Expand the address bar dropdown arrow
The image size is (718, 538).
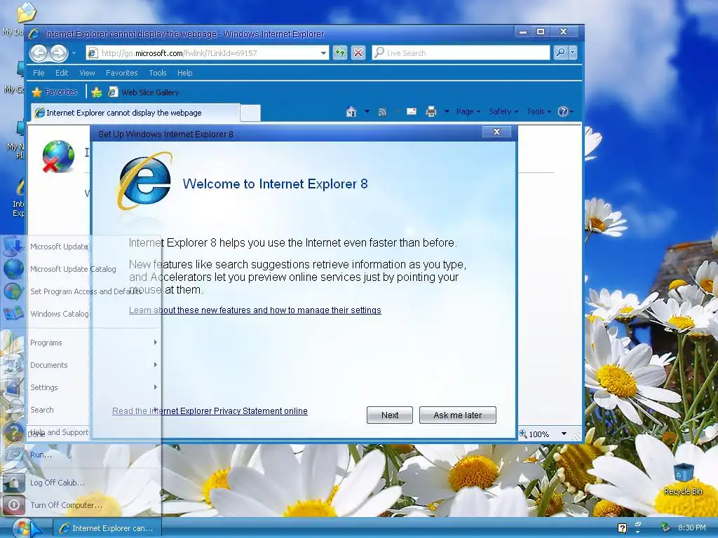(323, 53)
